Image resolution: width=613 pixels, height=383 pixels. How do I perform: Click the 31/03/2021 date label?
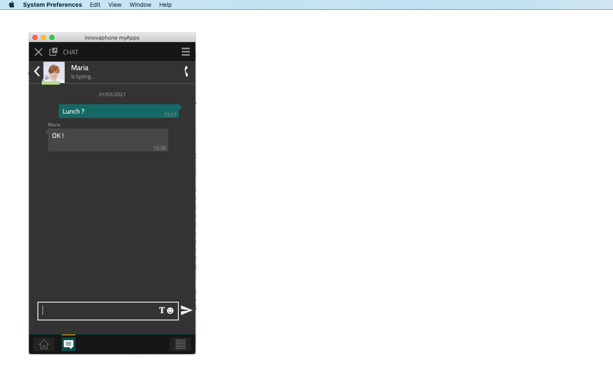(112, 94)
